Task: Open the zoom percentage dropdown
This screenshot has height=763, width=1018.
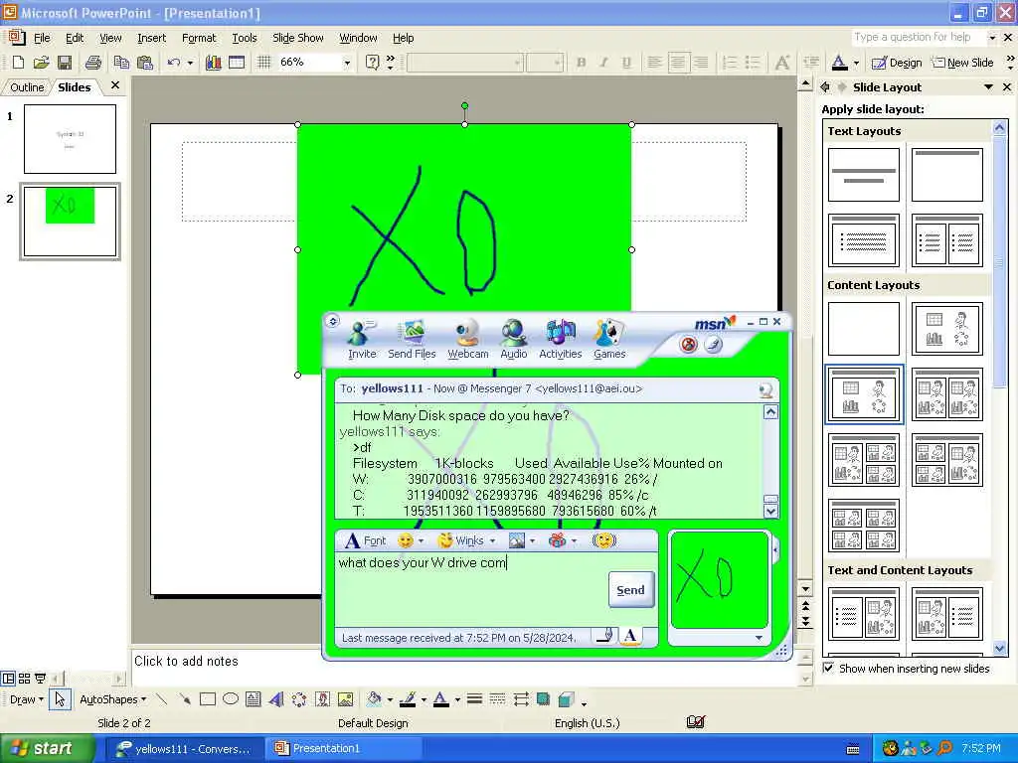Action: [x=347, y=63]
